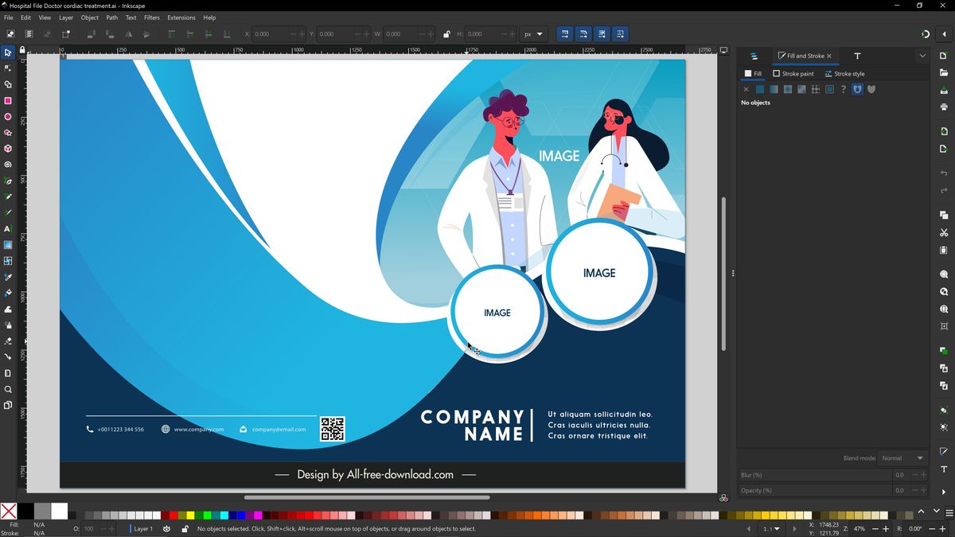The height and width of the screenshot is (537, 955).
Task: Select the Zoom tool
Action: point(10,390)
